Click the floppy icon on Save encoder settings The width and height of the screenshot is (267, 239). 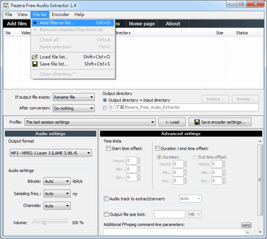[197, 122]
